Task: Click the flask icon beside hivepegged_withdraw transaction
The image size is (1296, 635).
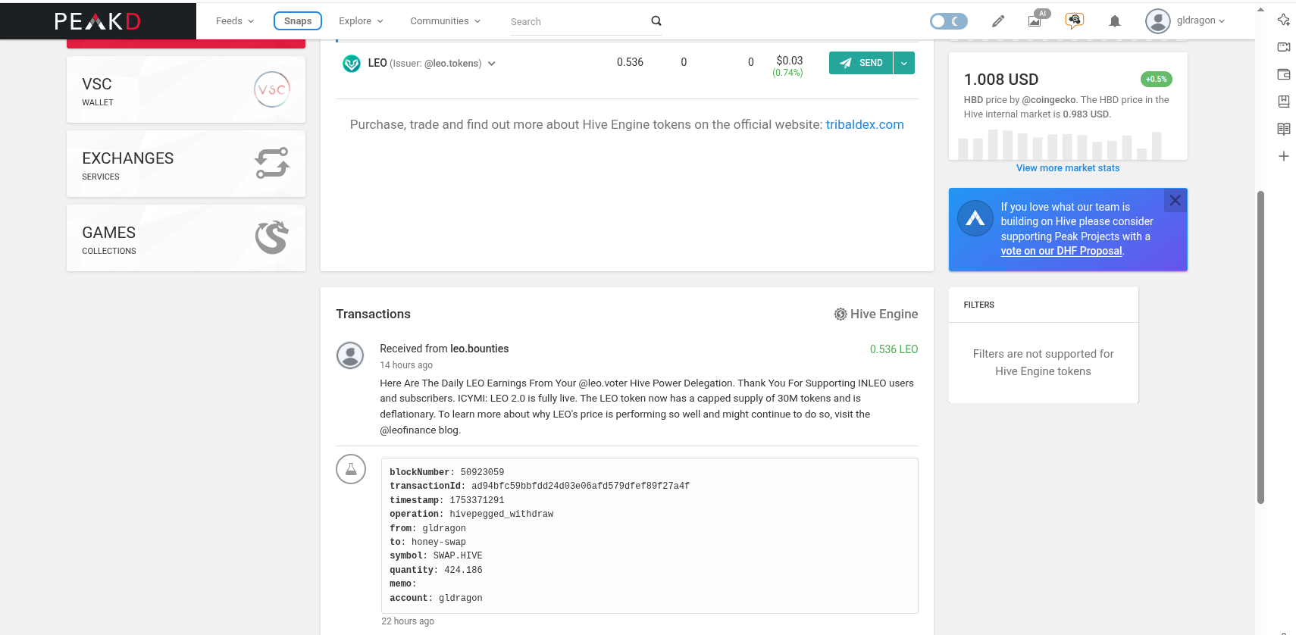Action: pos(351,469)
